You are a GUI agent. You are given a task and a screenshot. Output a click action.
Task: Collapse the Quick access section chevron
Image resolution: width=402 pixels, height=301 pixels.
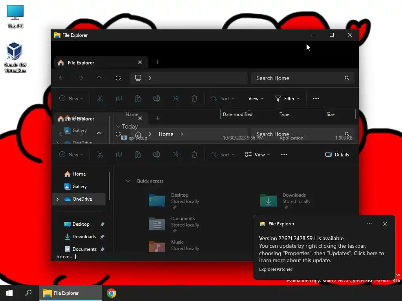128,181
